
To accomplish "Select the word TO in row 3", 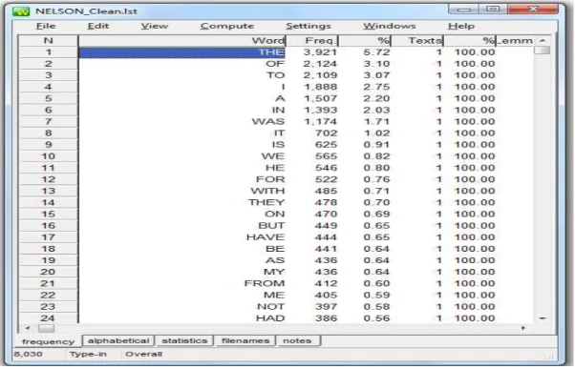I will click(275, 75).
